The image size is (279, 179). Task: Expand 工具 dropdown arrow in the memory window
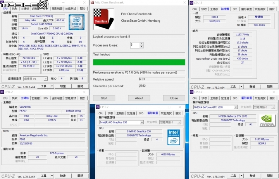pyautogui.click(x=241, y=87)
